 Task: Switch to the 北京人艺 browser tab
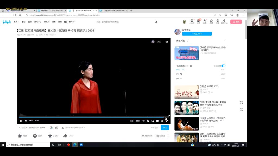[114, 11]
